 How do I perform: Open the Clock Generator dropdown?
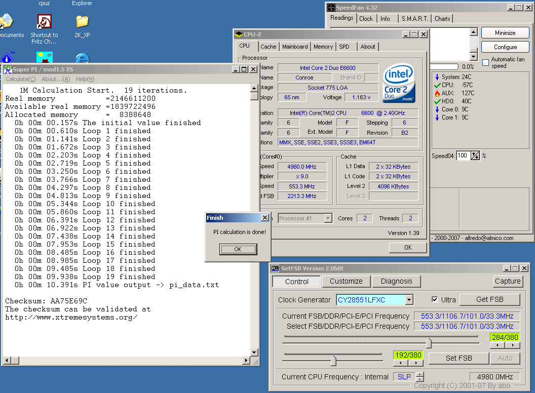(x=409, y=300)
